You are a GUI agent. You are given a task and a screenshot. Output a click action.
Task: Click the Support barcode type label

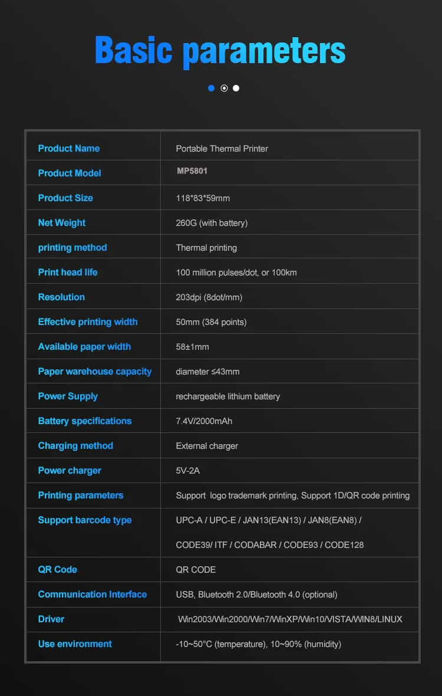(x=85, y=520)
